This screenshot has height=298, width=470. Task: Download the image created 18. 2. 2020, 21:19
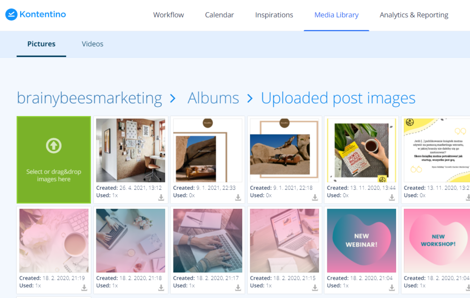click(84, 287)
